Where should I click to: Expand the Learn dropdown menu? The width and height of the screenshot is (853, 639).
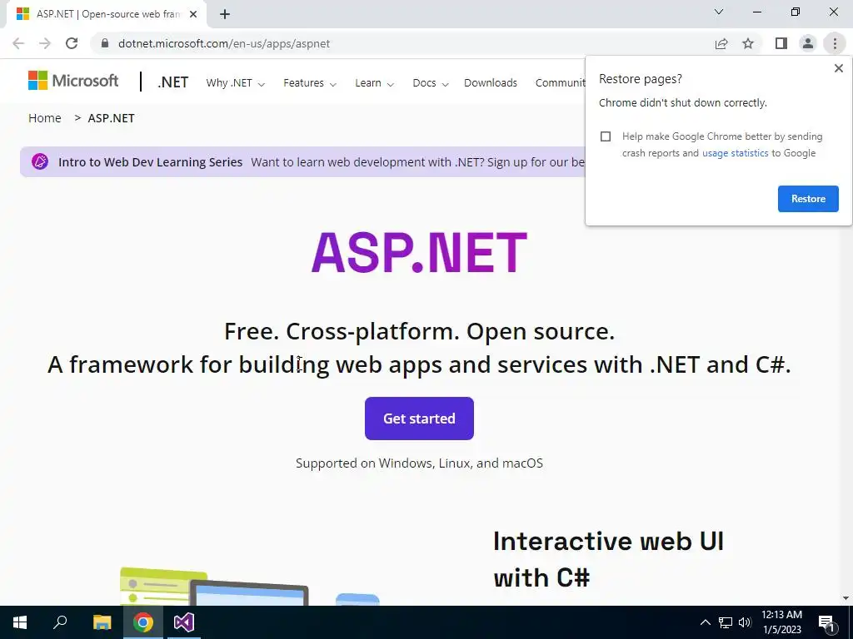click(374, 83)
